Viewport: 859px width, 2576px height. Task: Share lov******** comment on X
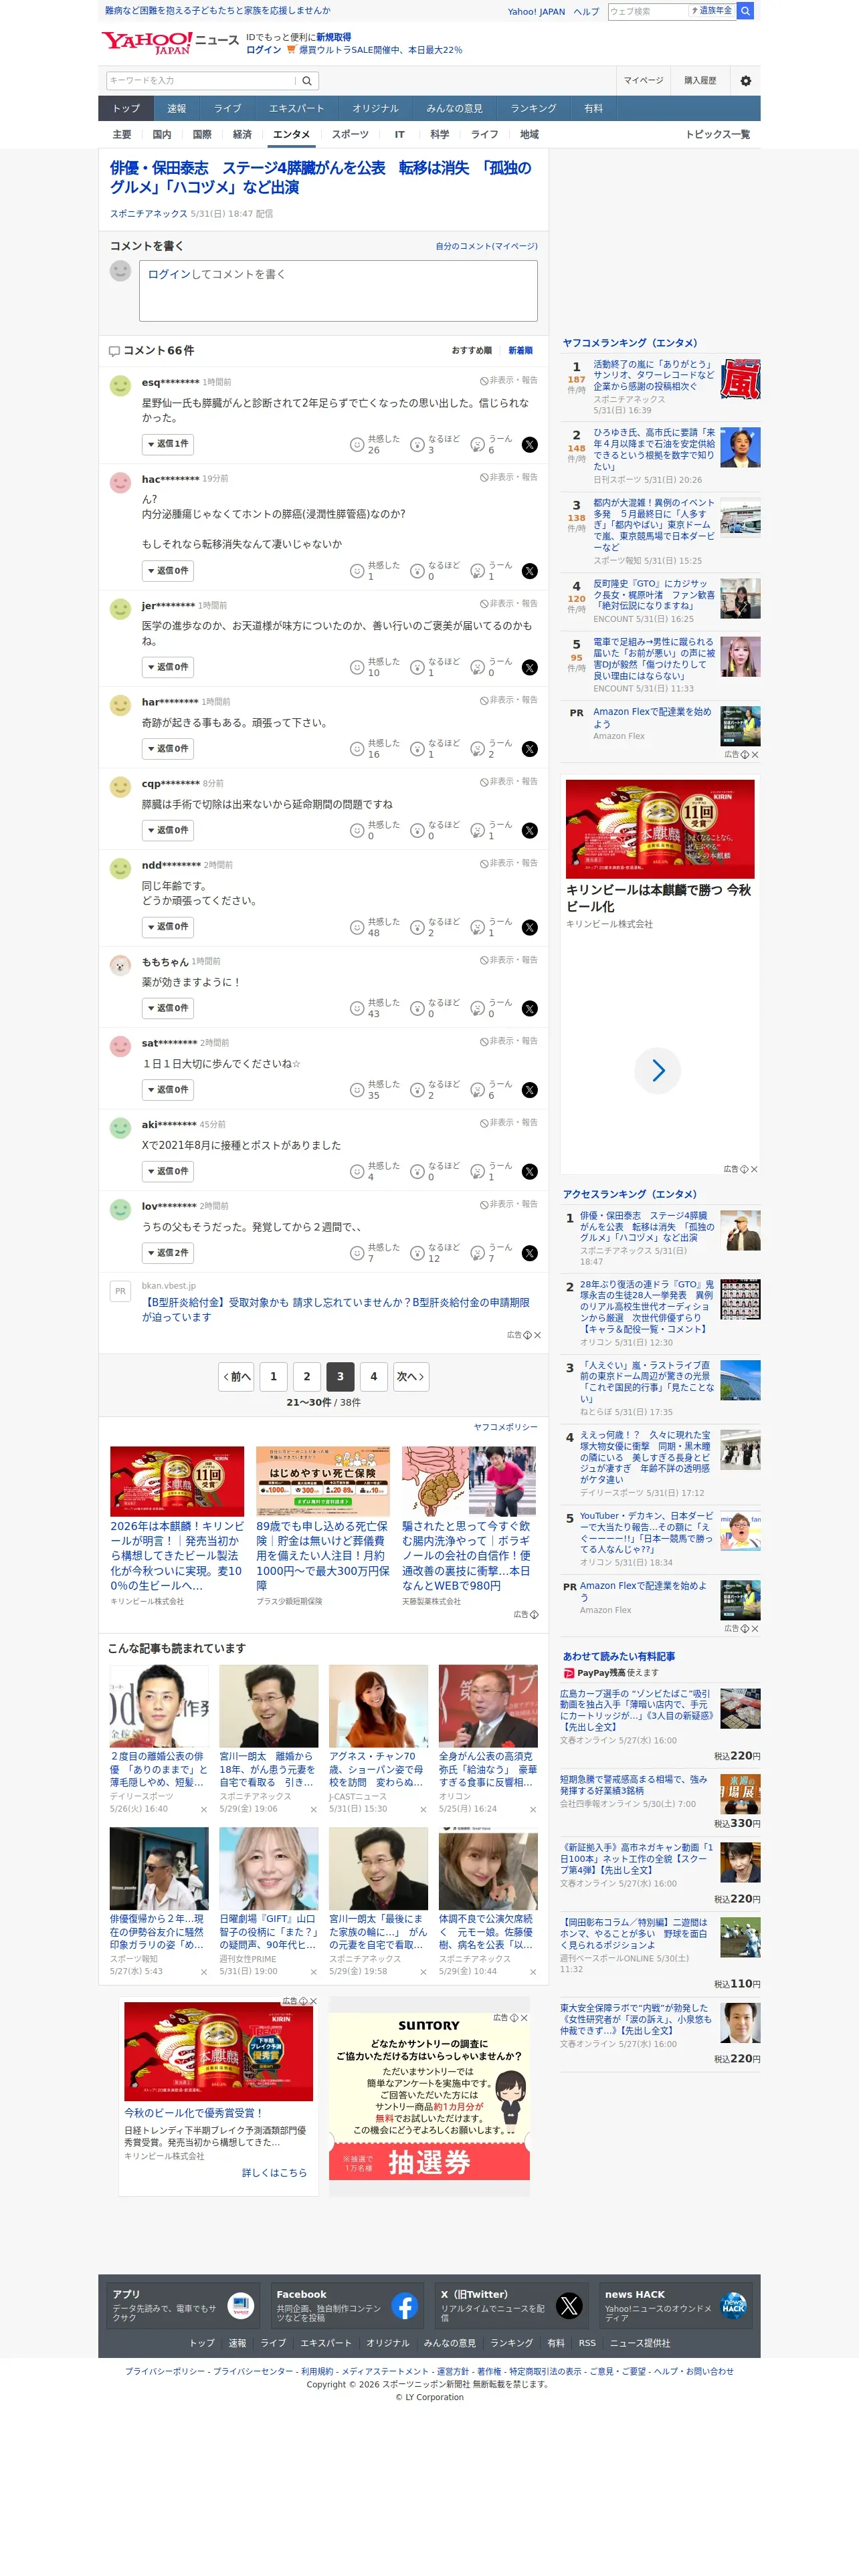coord(529,1253)
